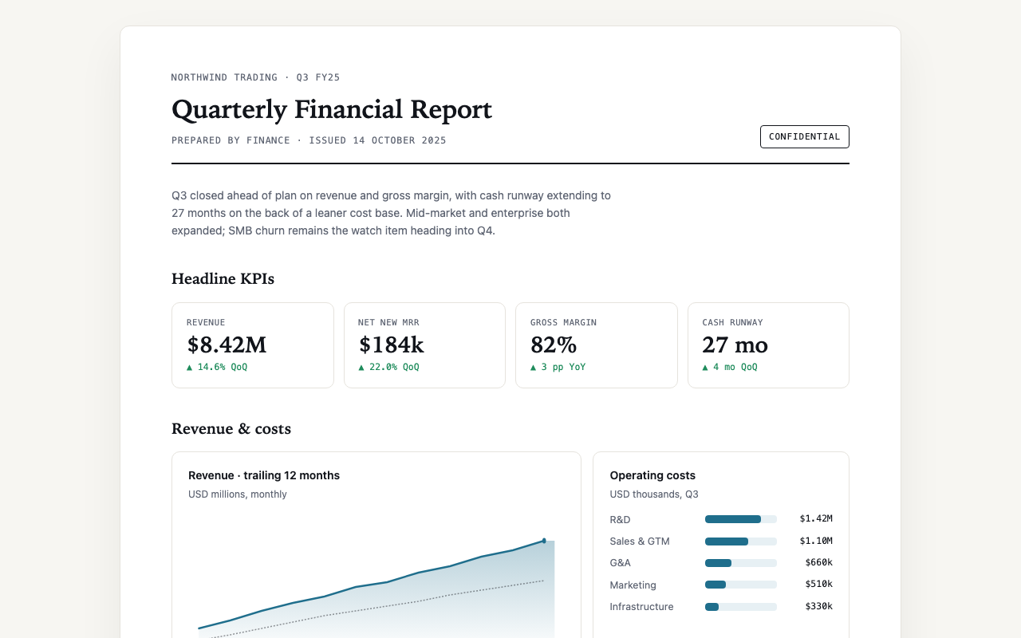Click the $660k G&A amount

[819, 563]
